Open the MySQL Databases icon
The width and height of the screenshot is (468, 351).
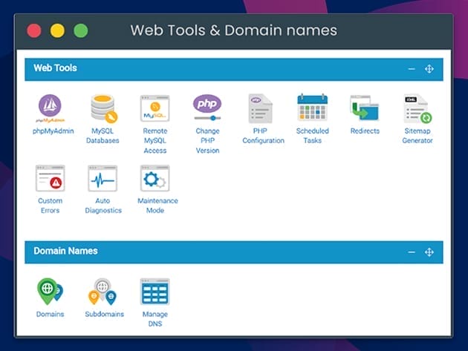[x=103, y=108]
